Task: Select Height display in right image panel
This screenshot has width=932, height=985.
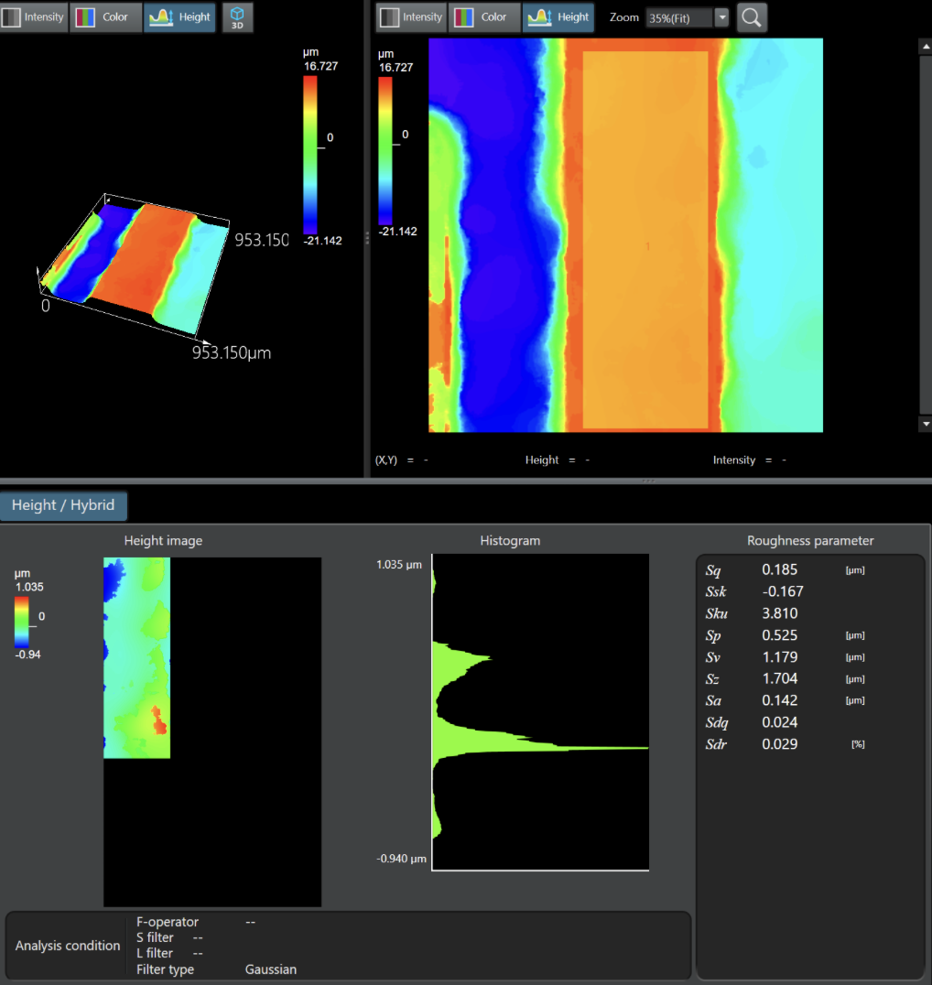Action: pos(558,17)
